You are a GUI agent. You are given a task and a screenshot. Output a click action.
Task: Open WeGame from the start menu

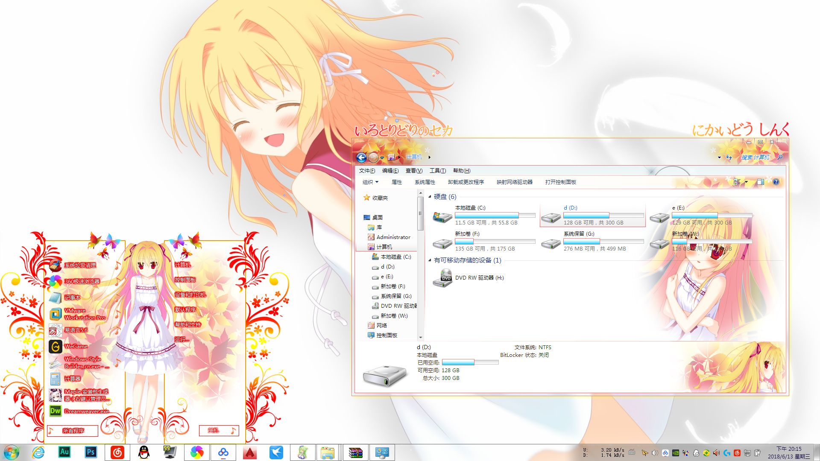(68, 347)
